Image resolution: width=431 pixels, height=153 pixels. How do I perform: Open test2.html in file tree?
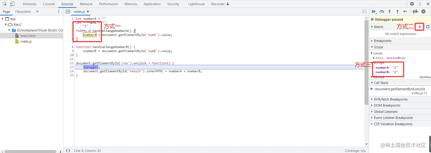tap(28, 36)
